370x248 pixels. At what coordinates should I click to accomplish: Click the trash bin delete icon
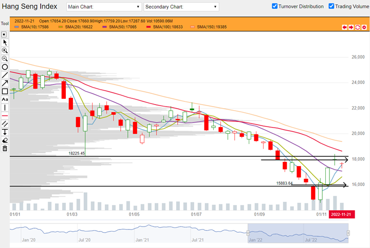tap(5, 149)
